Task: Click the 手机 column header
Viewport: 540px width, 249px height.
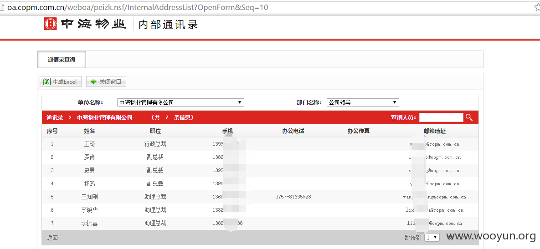Action: (x=228, y=131)
